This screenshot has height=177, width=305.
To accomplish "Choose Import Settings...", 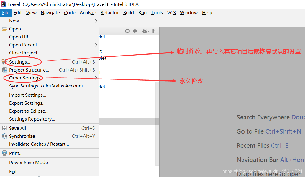I will [50, 95].
